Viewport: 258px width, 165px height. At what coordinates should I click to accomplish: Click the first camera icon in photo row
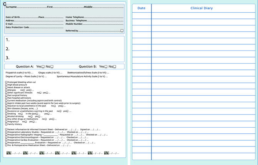pos(9,153)
